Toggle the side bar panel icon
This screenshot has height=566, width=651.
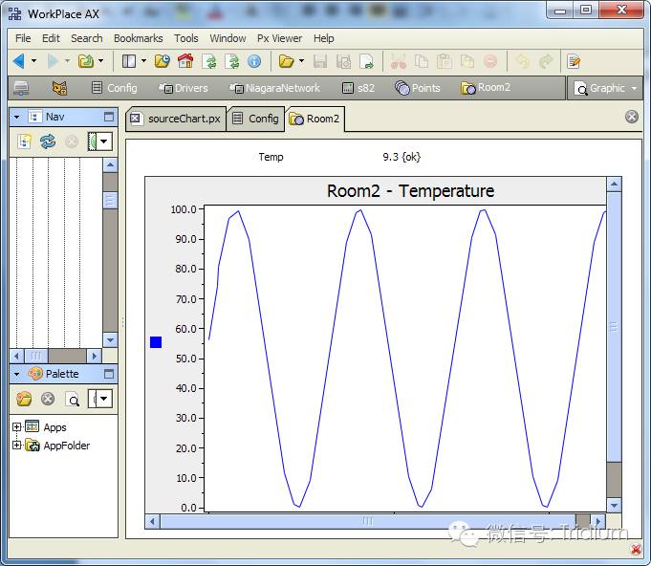point(129,61)
